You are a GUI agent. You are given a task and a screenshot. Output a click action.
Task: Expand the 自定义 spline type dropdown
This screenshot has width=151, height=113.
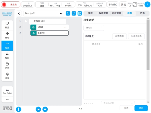coord(94,28)
